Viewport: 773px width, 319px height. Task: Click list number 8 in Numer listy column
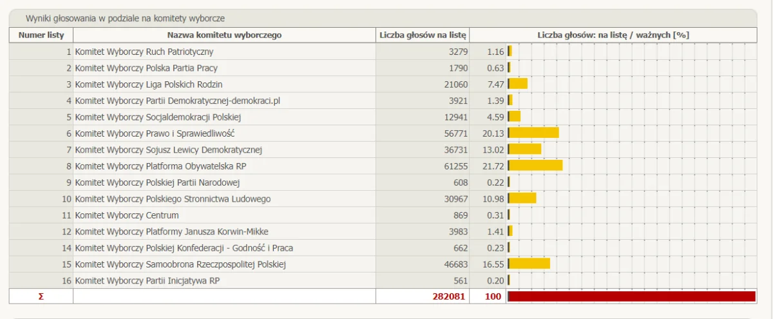(69, 166)
